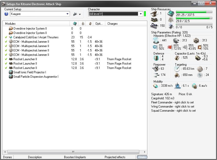Toggle checkmark of fourth ECM Multispectral Jammer II
Viewport: 217px width, 160px height.
(x=6, y=55)
